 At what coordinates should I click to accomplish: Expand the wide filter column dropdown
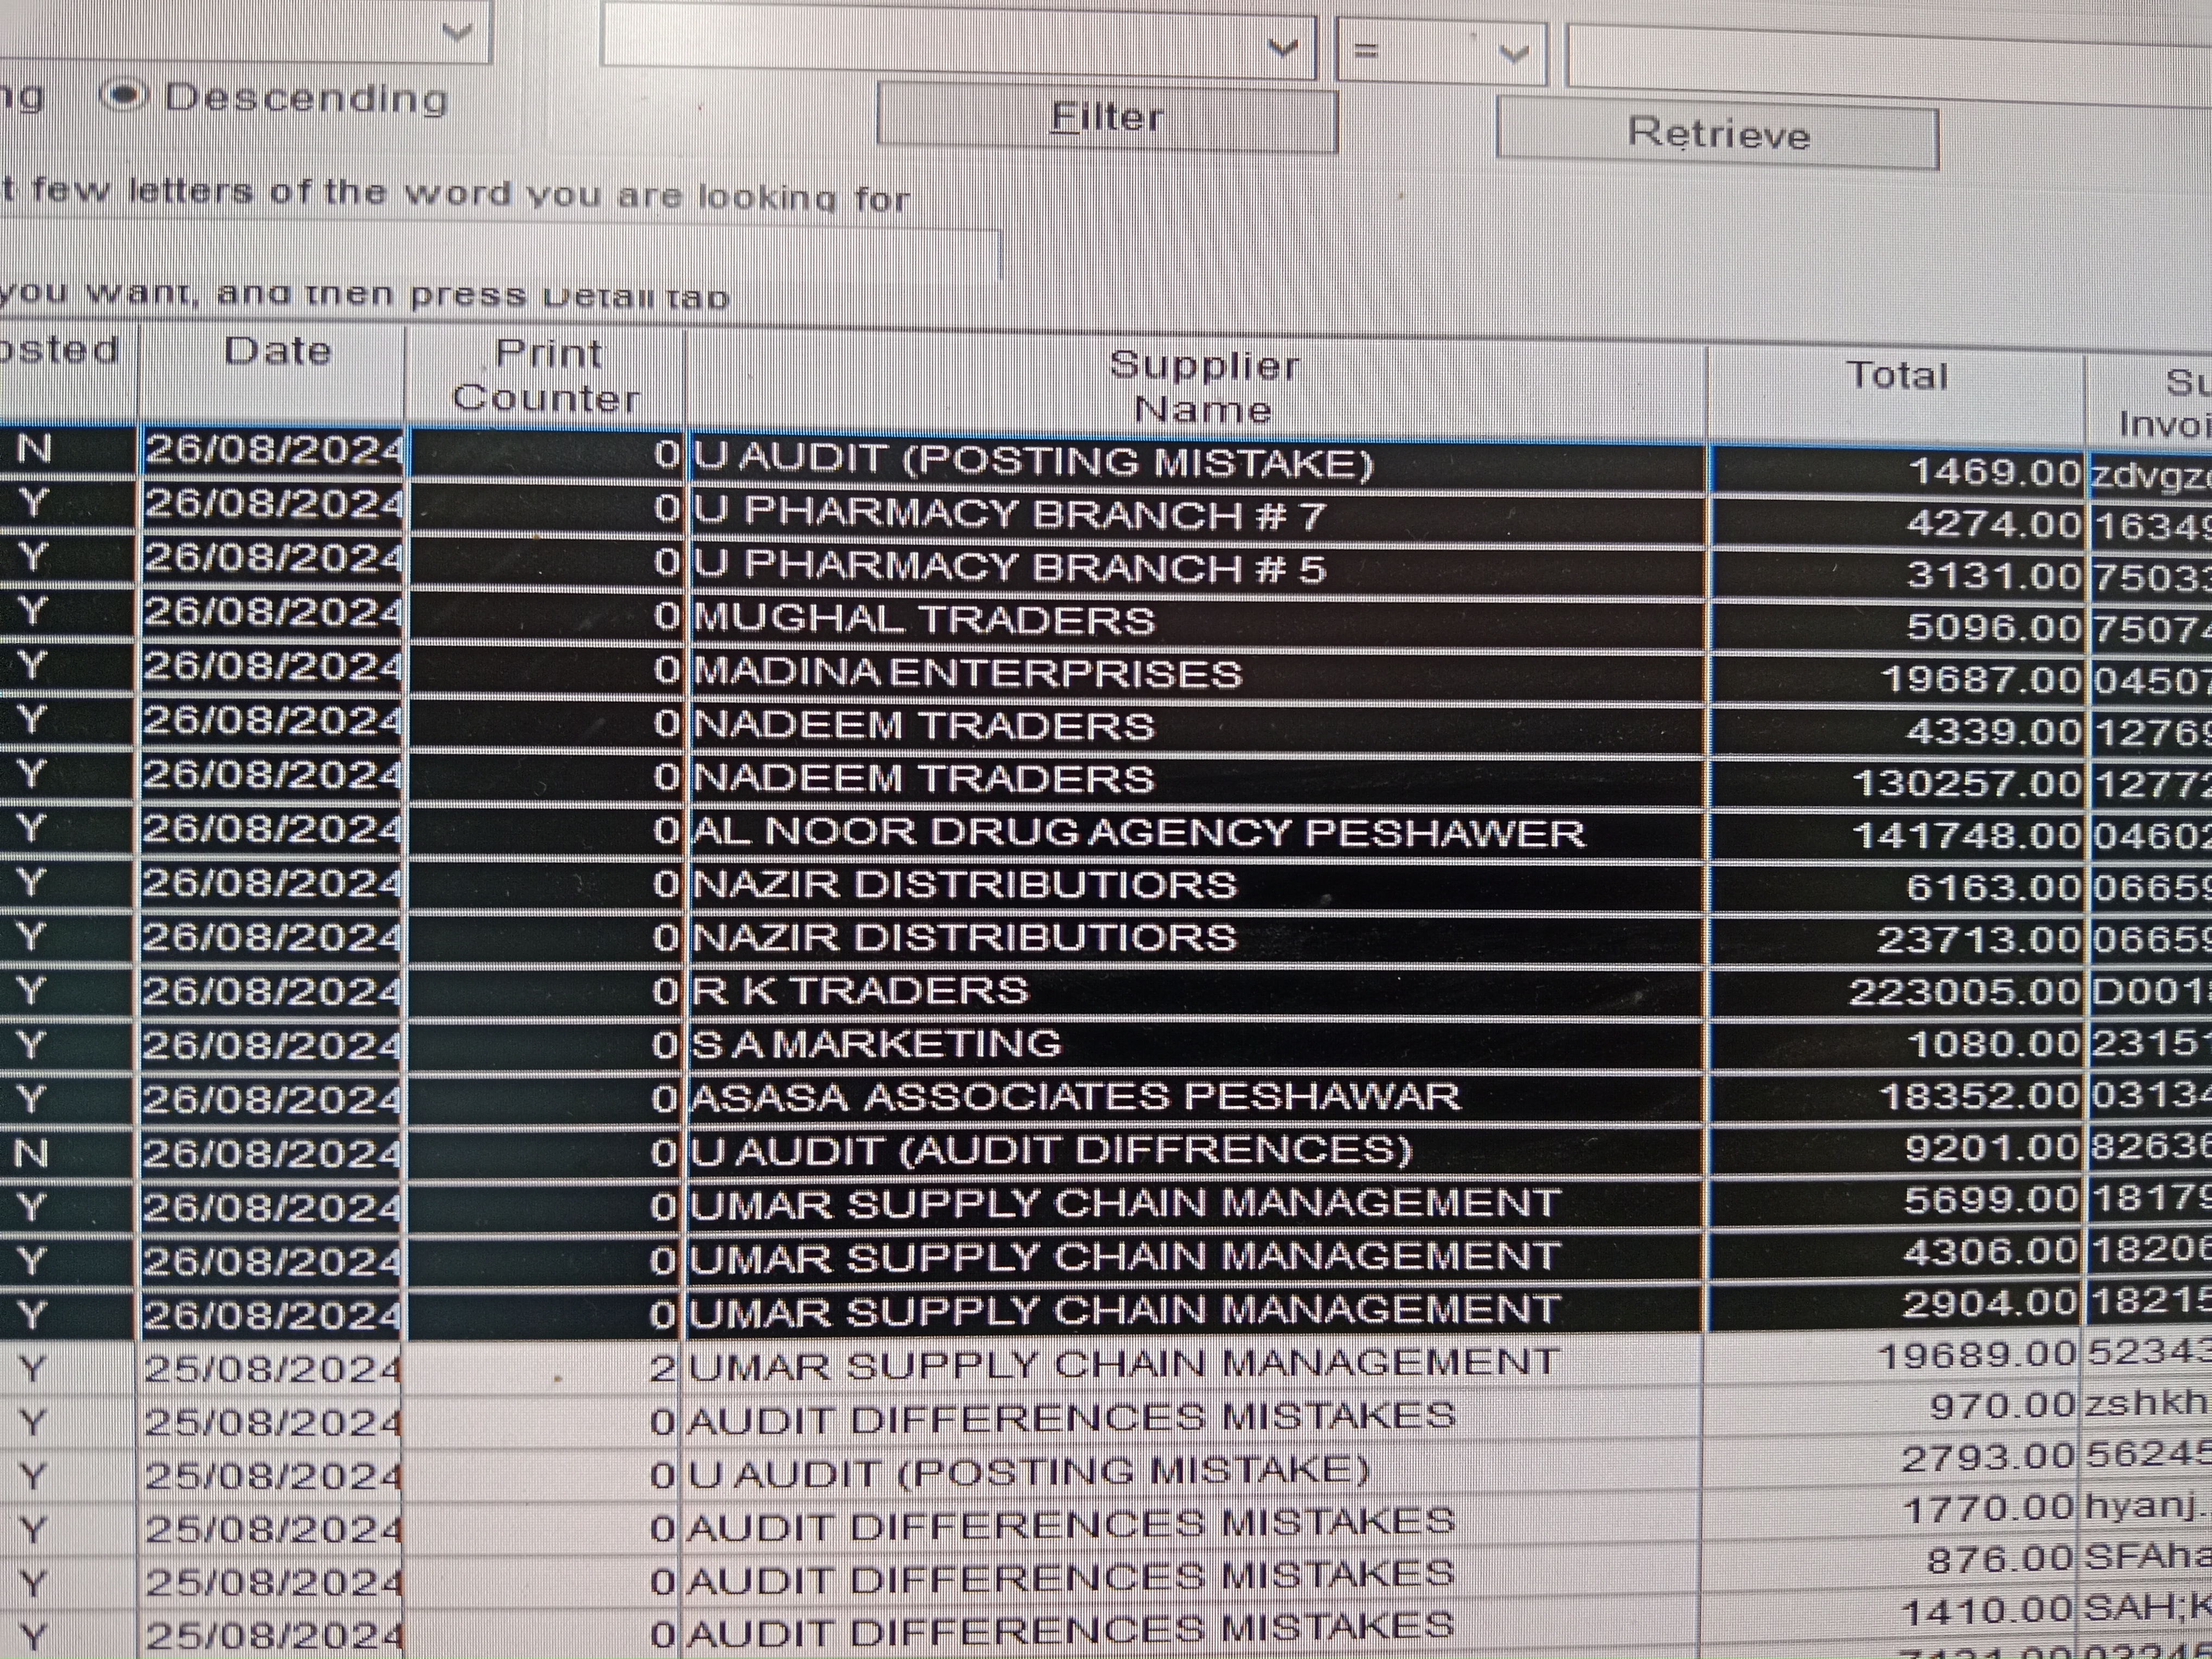click(1282, 47)
